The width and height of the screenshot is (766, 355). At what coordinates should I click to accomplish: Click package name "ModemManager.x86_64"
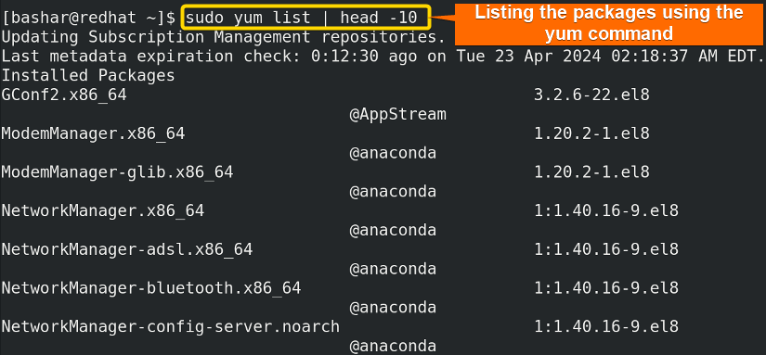(93, 133)
